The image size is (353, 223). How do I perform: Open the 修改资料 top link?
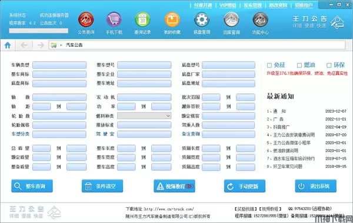(x=278, y=5)
